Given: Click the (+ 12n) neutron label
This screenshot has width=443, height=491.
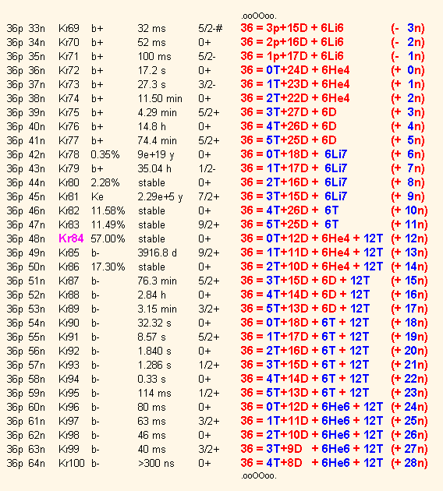Looking at the screenshot, I should coord(409,238).
